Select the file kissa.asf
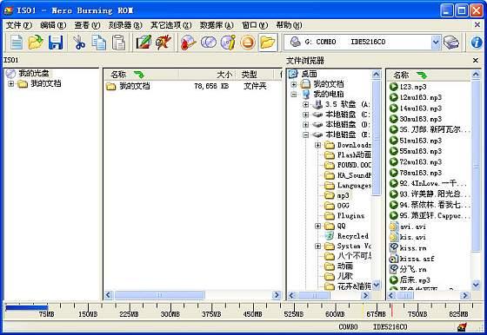 [x=417, y=259]
